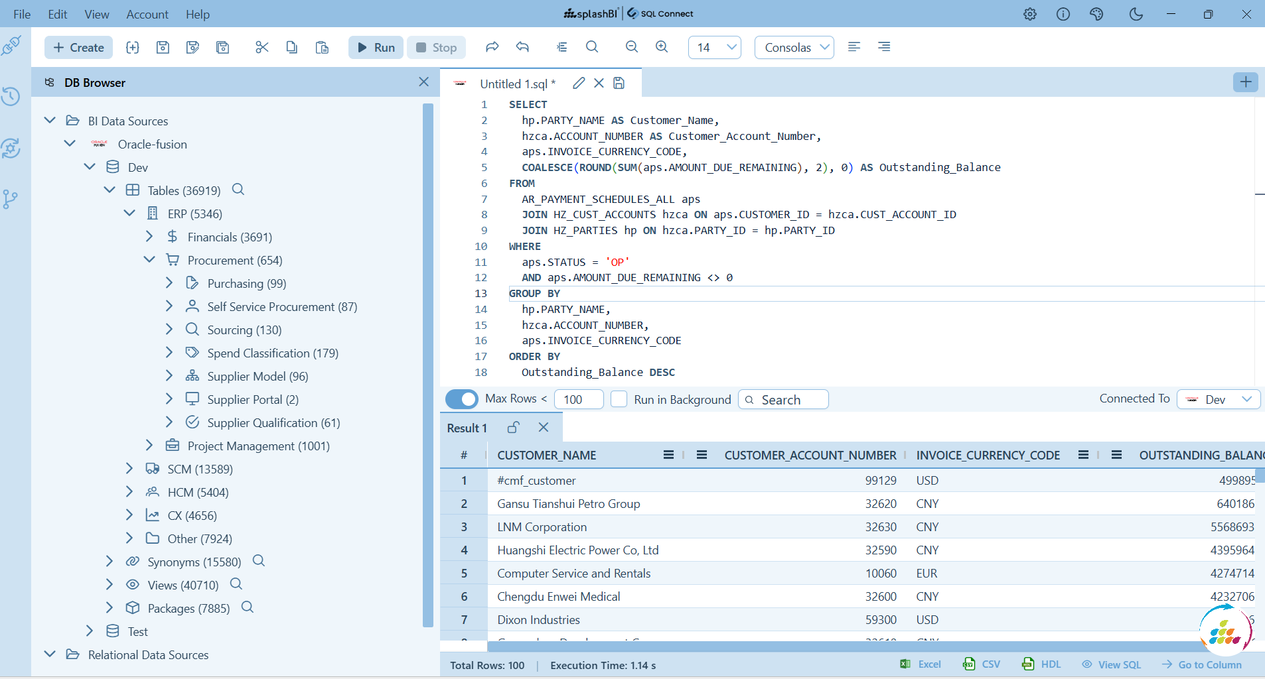This screenshot has height=679, width=1265.
Task: Collapse the Procurement (654) node
Action: (x=149, y=260)
